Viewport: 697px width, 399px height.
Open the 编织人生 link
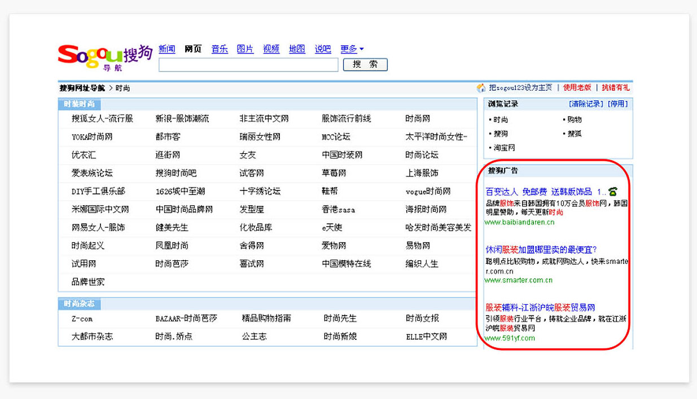[x=422, y=263]
